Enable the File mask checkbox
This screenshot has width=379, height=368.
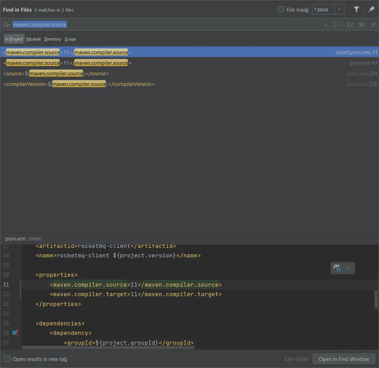tap(281, 10)
